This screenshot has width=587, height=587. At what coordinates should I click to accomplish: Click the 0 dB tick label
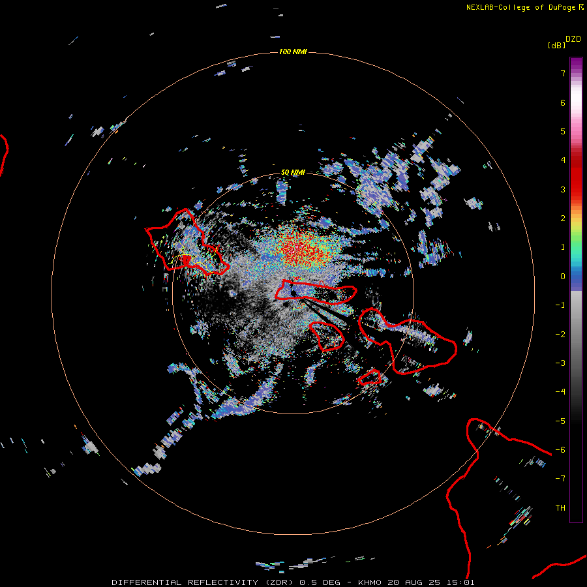[563, 277]
